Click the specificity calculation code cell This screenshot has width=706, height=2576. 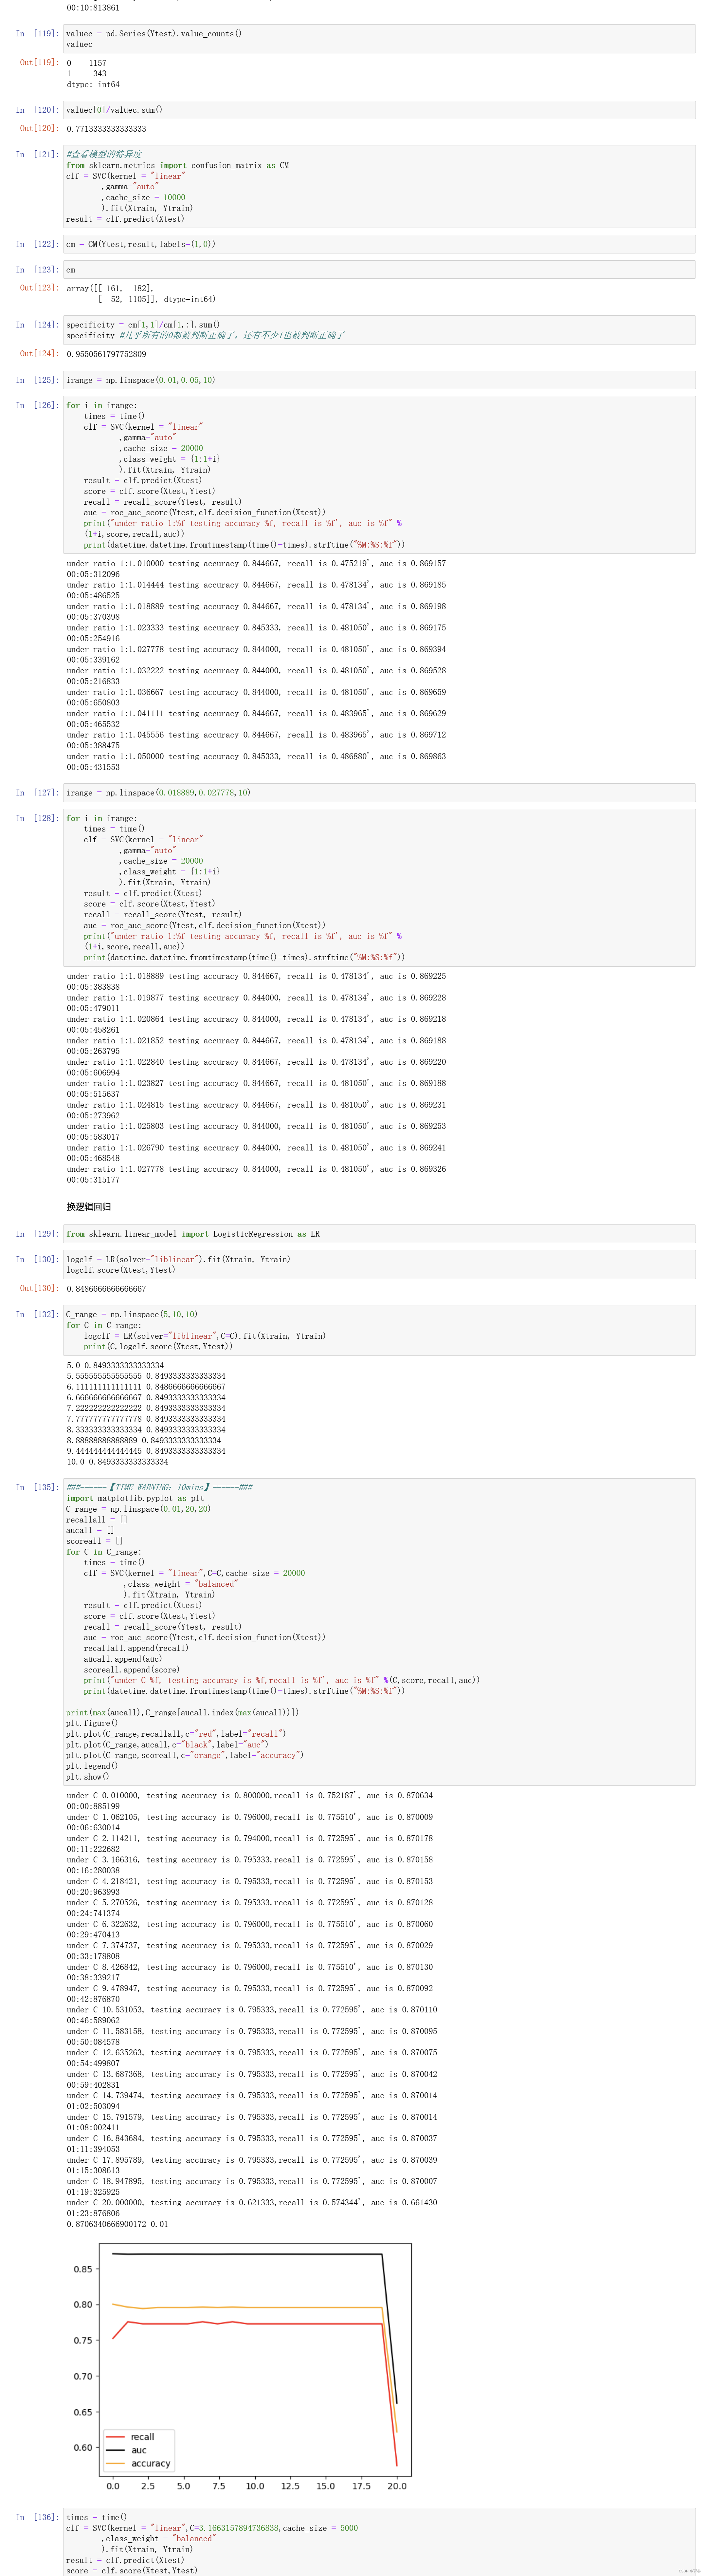tap(379, 330)
